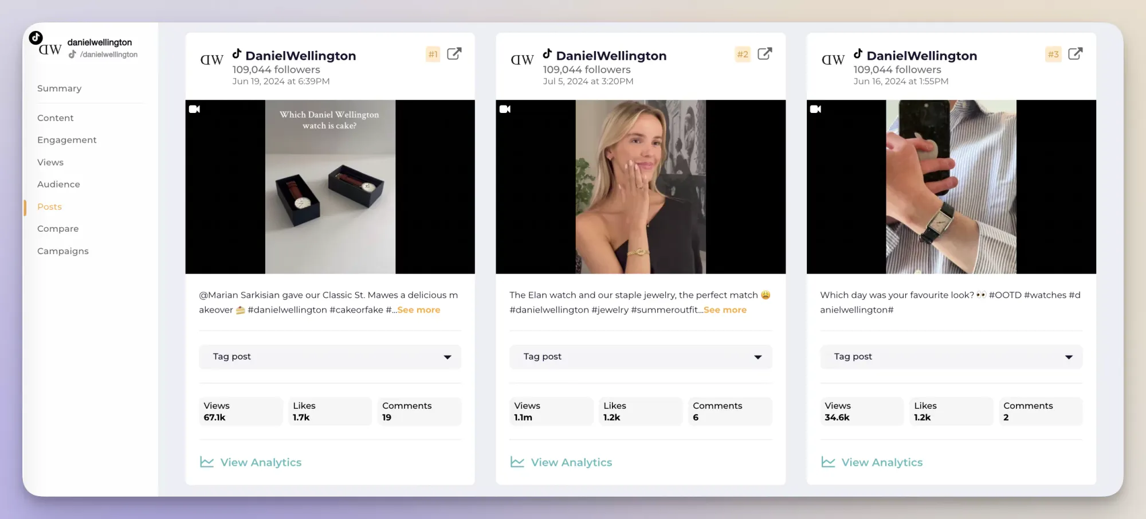Play the striped shirt watch video thumbnail
Viewport: 1146px width, 519px height.
[951, 187]
